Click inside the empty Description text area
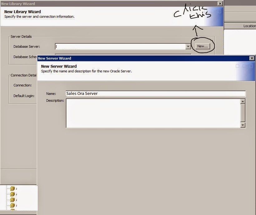 tap(150, 113)
